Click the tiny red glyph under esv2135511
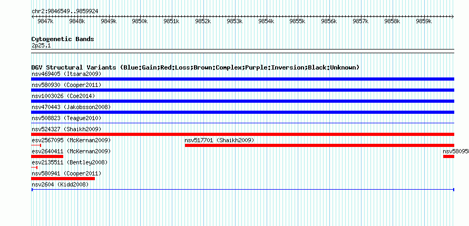 (34, 168)
